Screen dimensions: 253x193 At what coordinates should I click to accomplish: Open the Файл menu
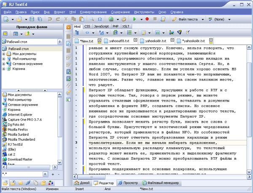(8, 12)
